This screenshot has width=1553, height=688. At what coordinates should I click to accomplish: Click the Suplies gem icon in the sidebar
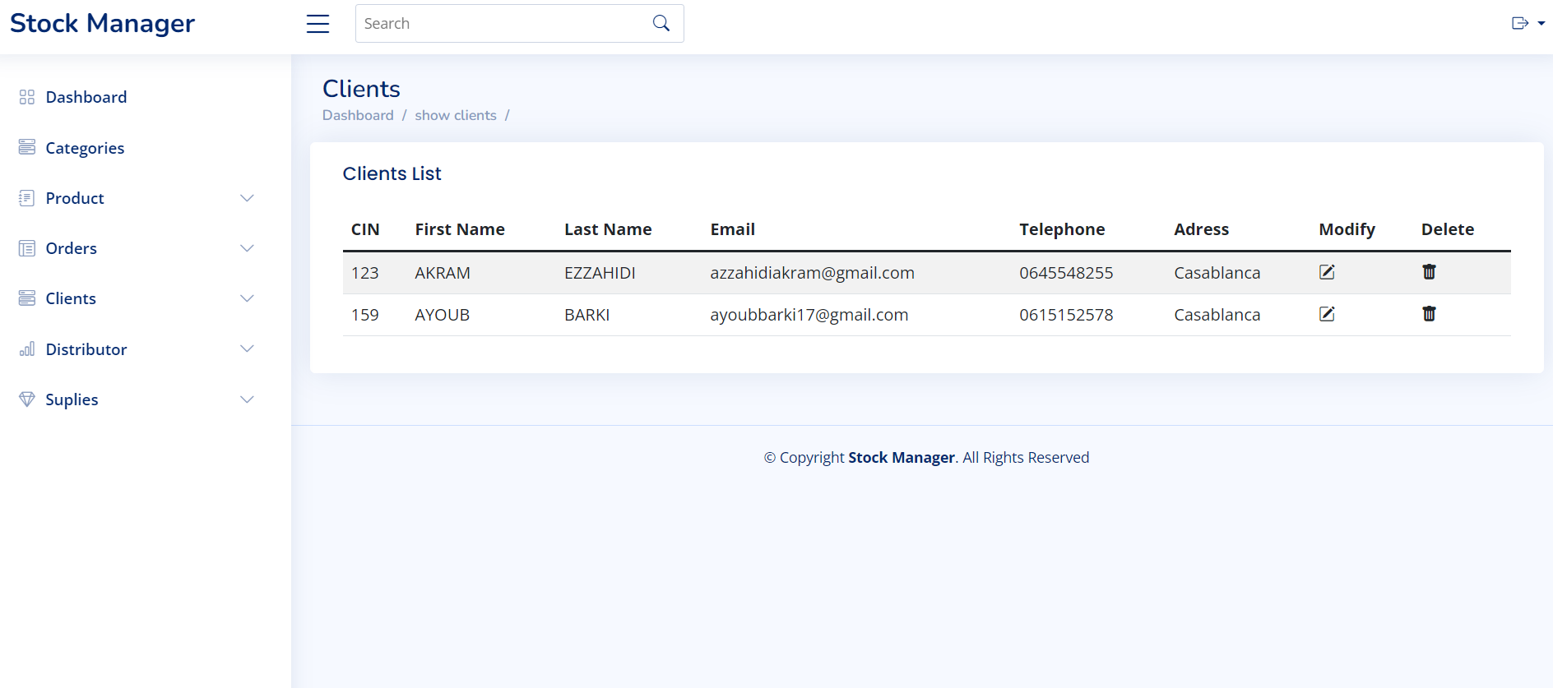point(27,399)
